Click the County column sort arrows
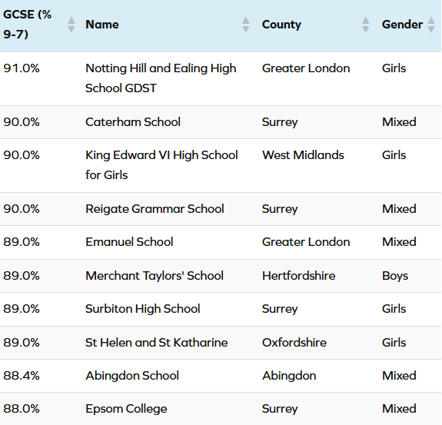This screenshot has width=442, height=425. [x=366, y=25]
